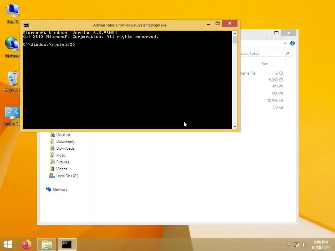Click the Desktop folder icon in pane
This screenshot has height=251, width=335.
(52, 134)
